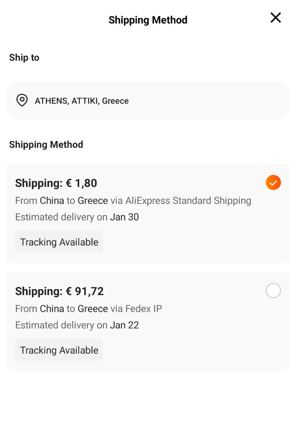The image size is (296, 433).
Task: Tap Tracking Available under AliExpress Standard Shipping
Action: [x=59, y=242]
